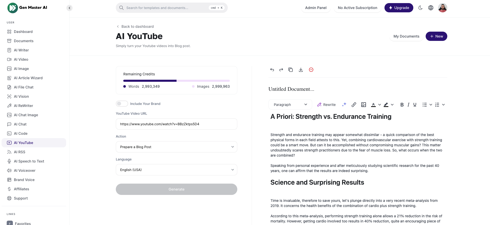Insert an image using the image icon

363,105
